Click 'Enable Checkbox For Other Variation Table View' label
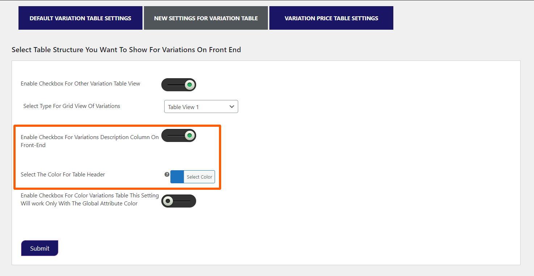This screenshot has height=276, width=534. 80,84
